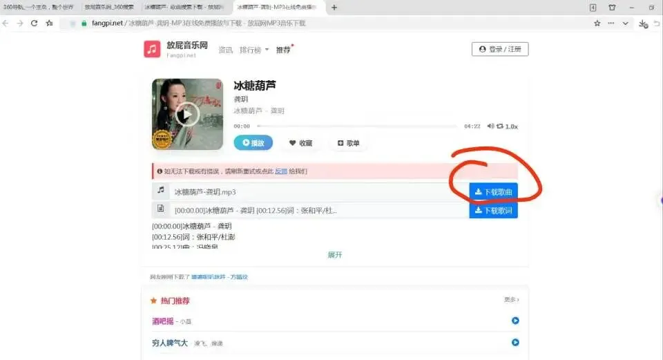Switch to first browser tab 360导航

coord(38,7)
